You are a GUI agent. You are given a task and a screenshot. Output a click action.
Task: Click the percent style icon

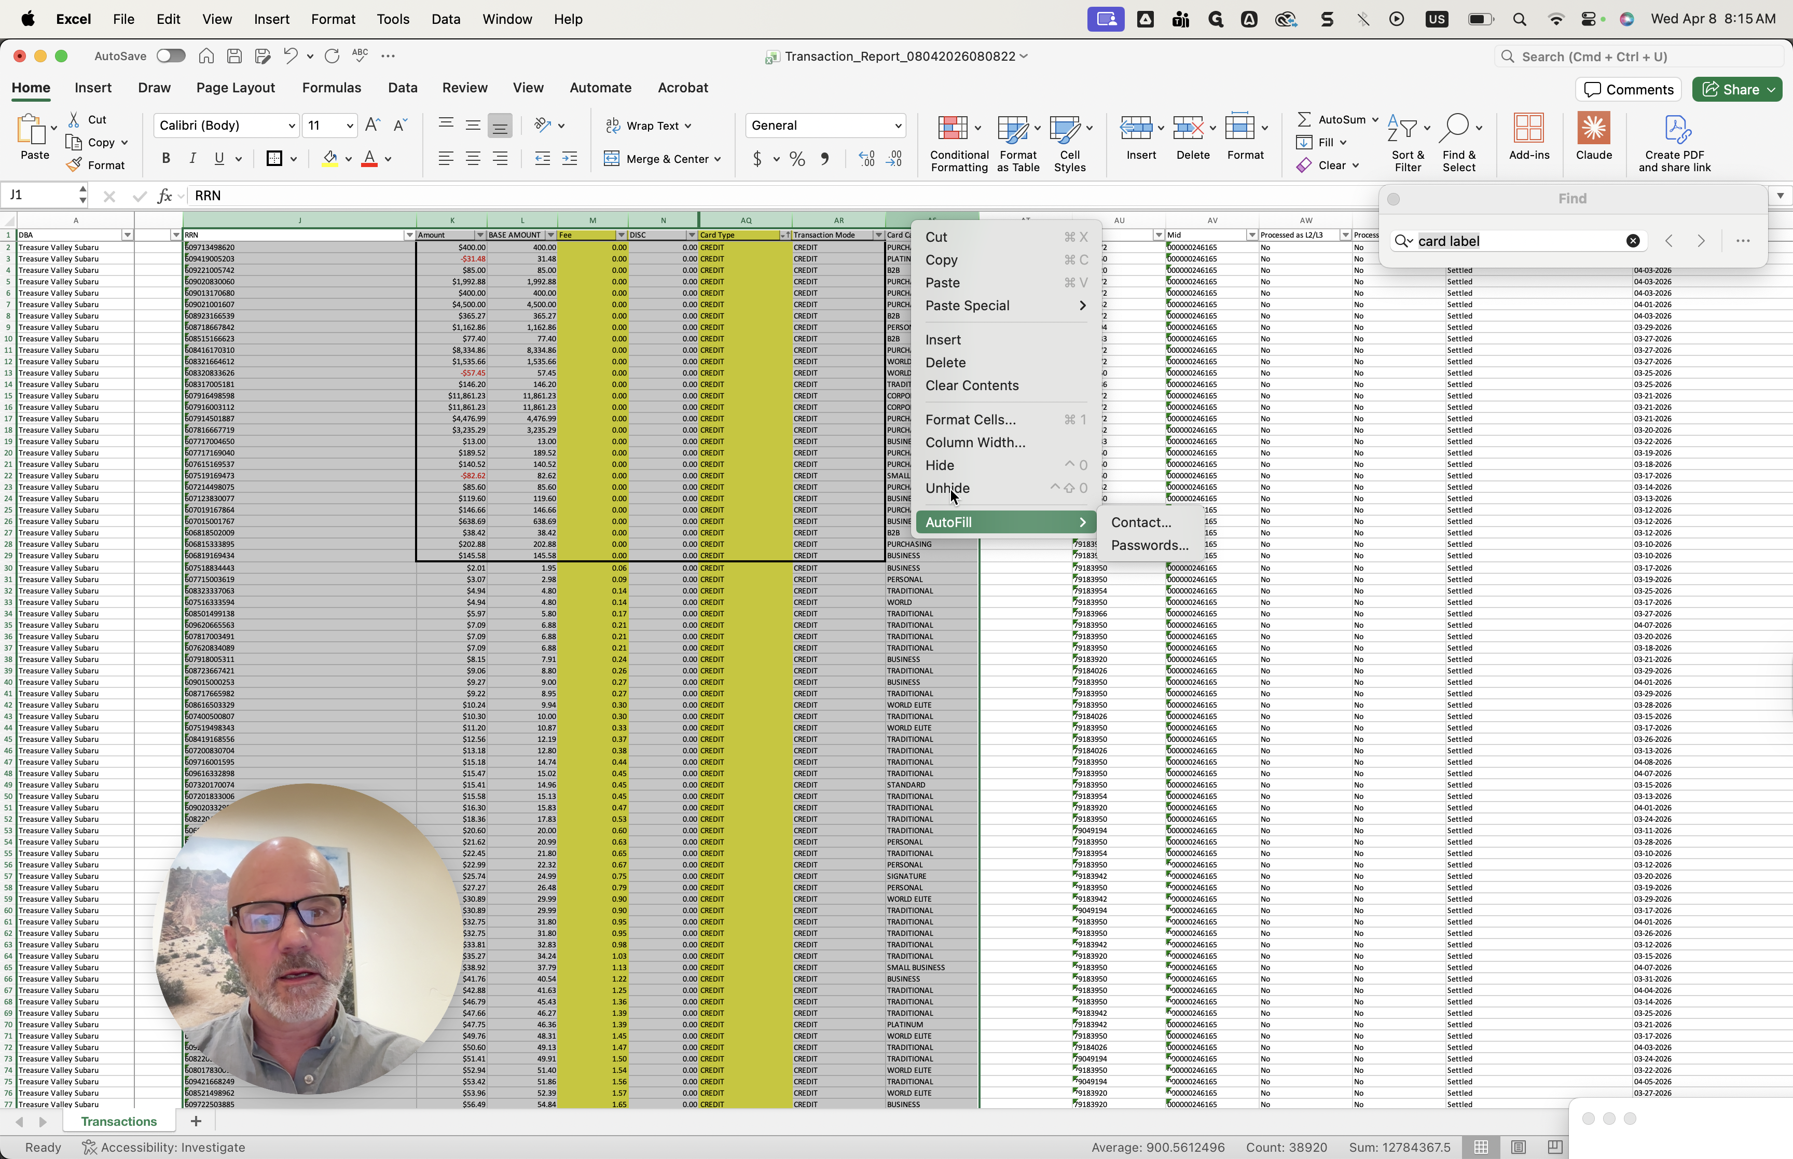click(x=797, y=159)
